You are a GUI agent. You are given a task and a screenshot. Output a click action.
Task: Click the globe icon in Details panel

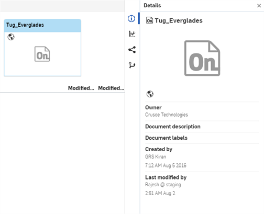pyautogui.click(x=150, y=94)
